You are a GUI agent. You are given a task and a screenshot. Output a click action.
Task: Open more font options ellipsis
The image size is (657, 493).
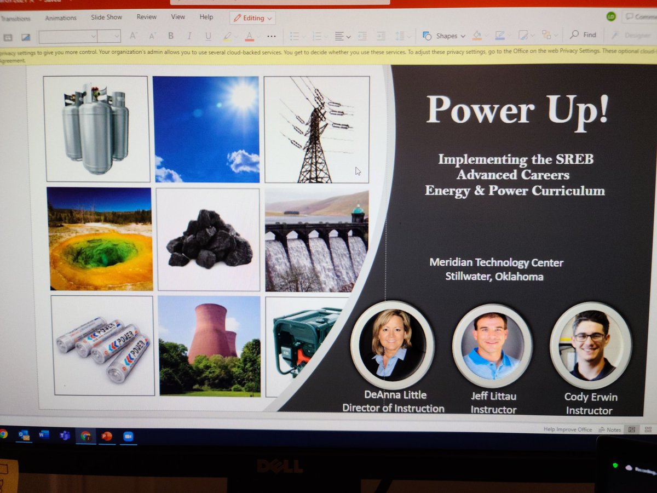(272, 37)
